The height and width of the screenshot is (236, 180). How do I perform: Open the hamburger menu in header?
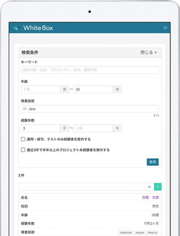click(165, 28)
